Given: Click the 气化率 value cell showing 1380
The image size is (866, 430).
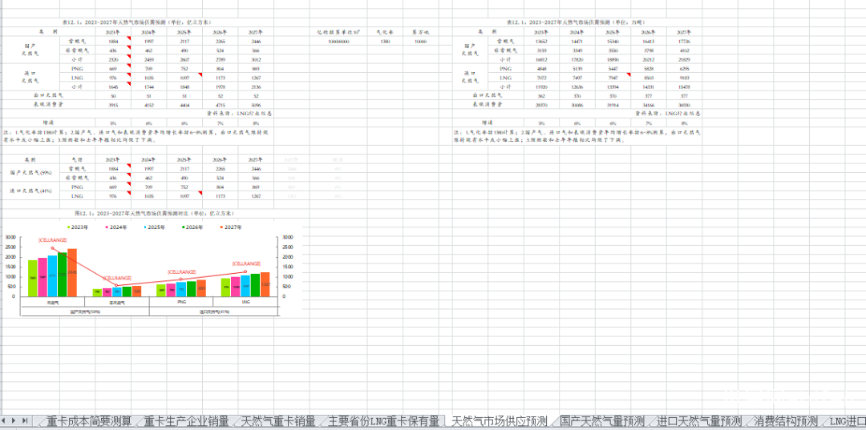Looking at the screenshot, I should click(385, 41).
